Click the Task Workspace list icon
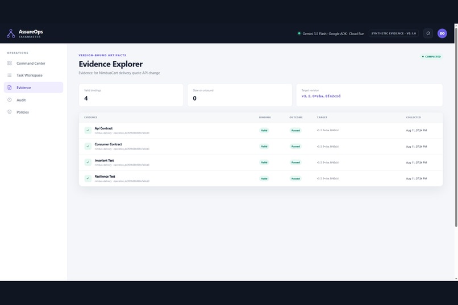458x305 pixels. pos(9,75)
